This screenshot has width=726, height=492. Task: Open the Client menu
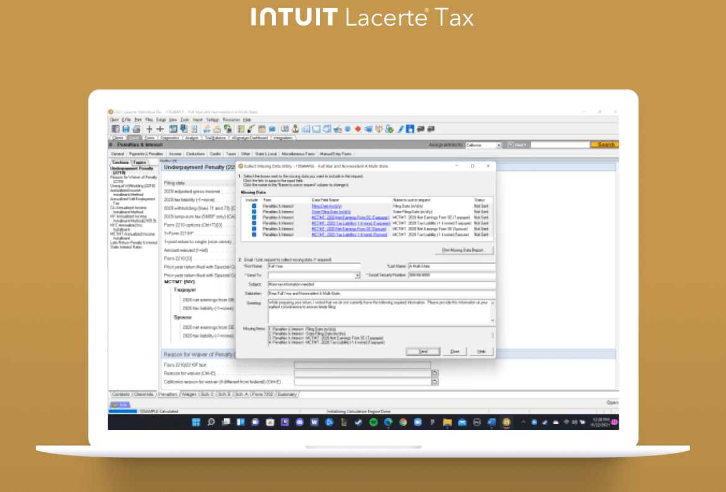(114, 119)
